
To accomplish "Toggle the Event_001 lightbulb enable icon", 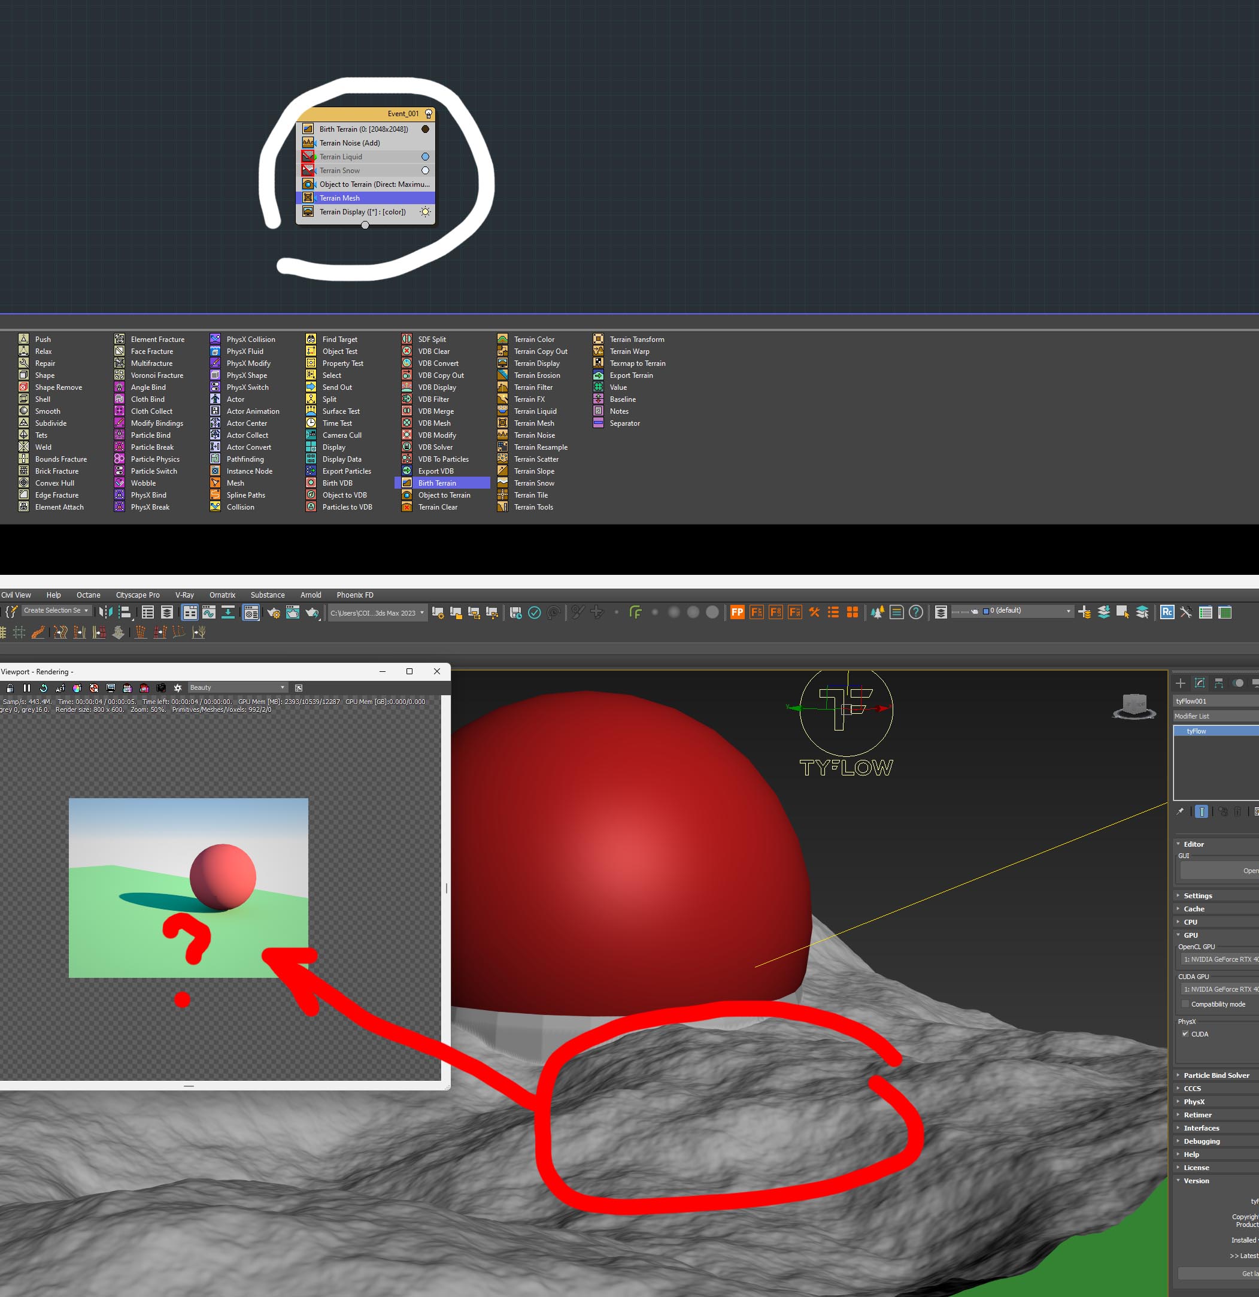I will [x=428, y=114].
